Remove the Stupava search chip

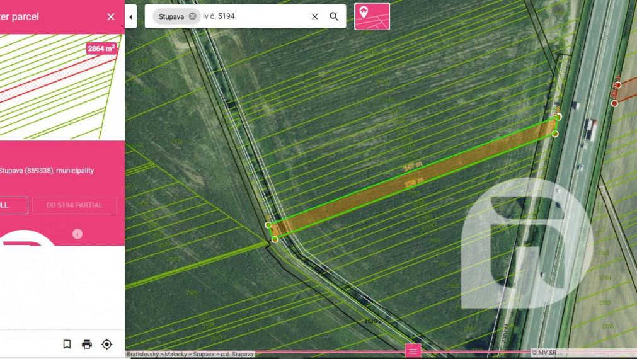tap(193, 16)
